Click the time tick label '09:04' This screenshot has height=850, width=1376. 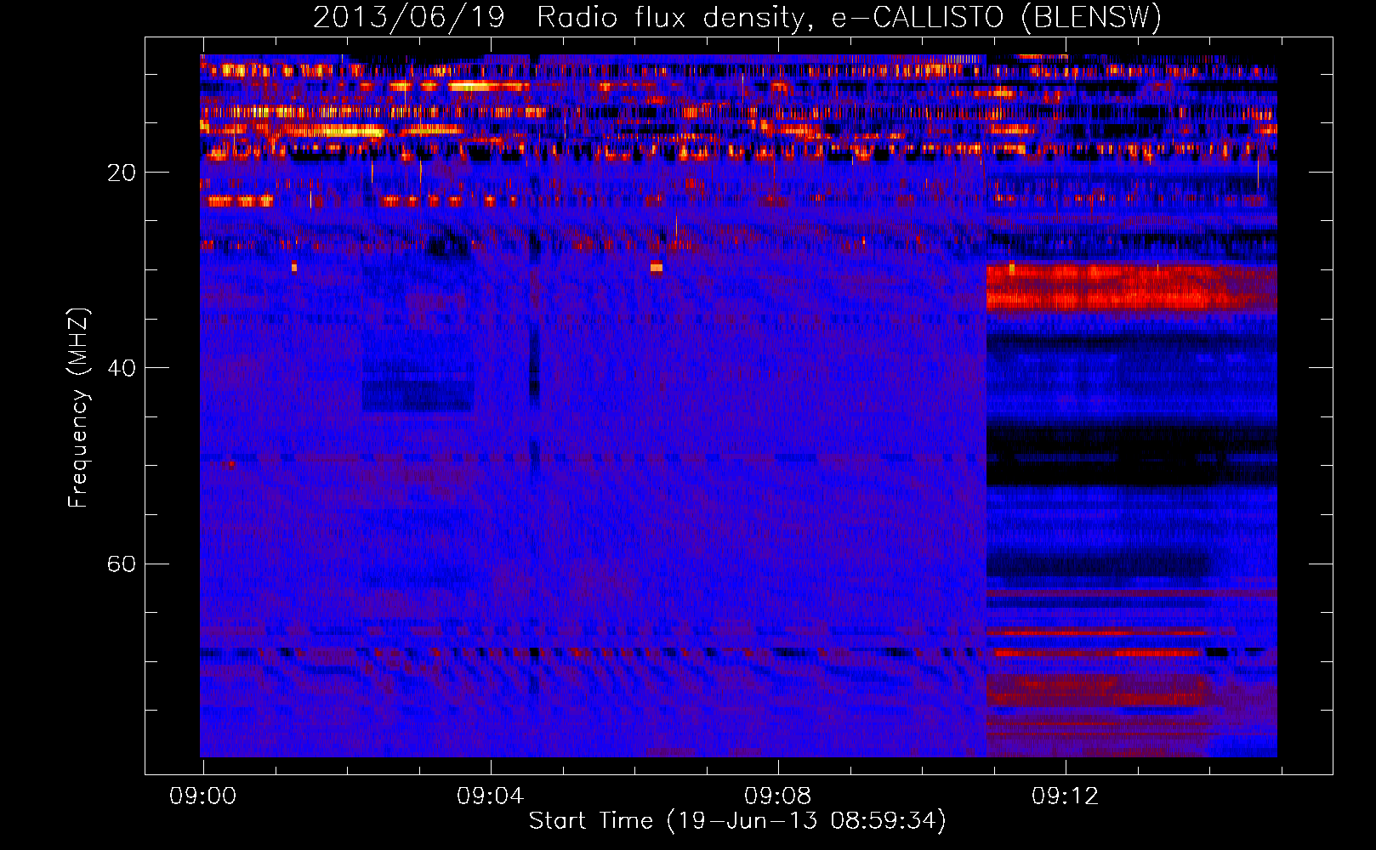click(x=490, y=796)
